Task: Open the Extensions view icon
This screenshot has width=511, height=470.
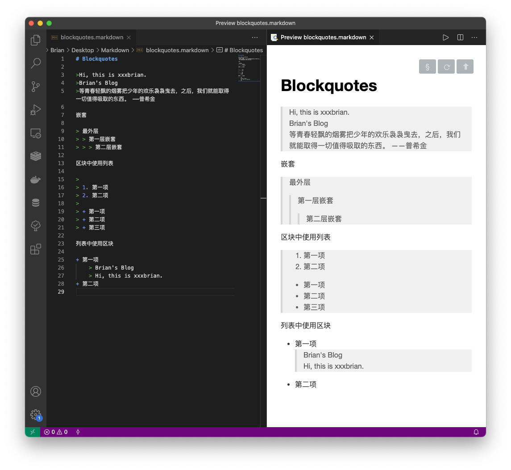Action: tap(36, 250)
